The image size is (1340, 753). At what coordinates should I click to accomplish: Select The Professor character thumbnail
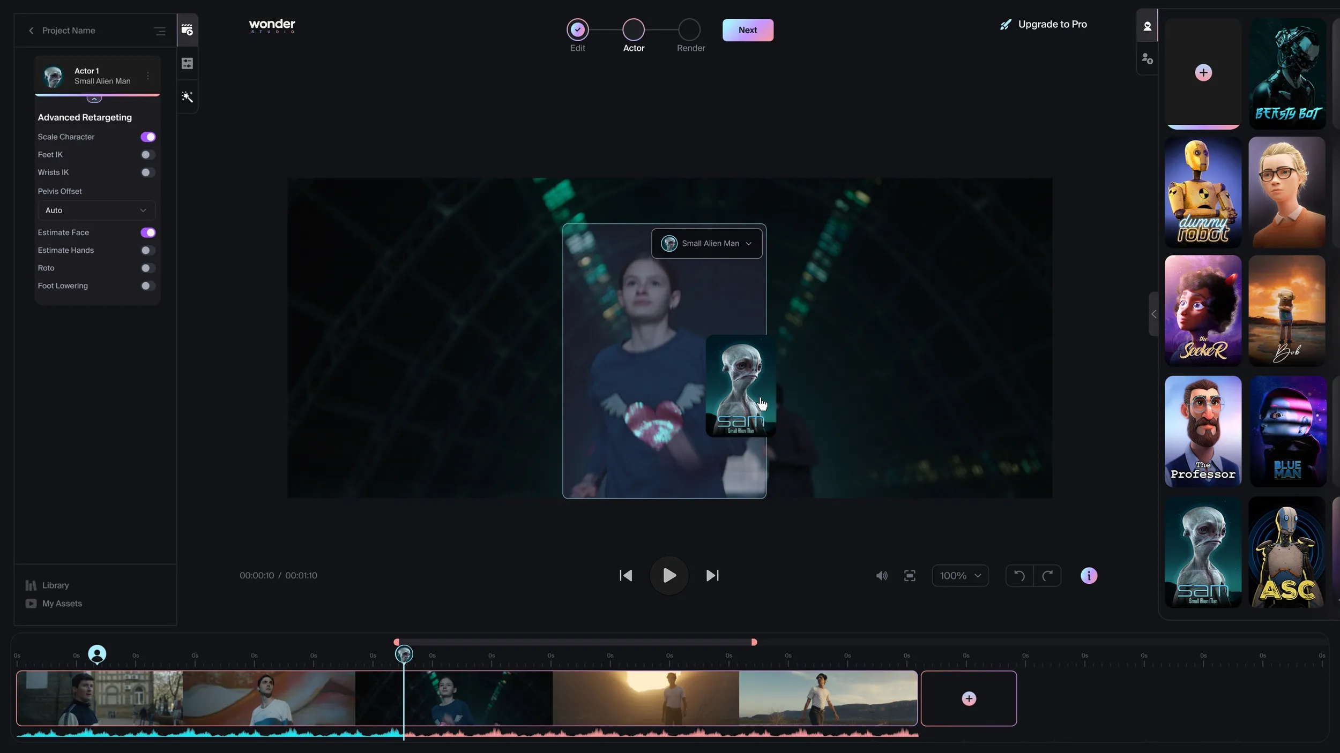coord(1203,431)
